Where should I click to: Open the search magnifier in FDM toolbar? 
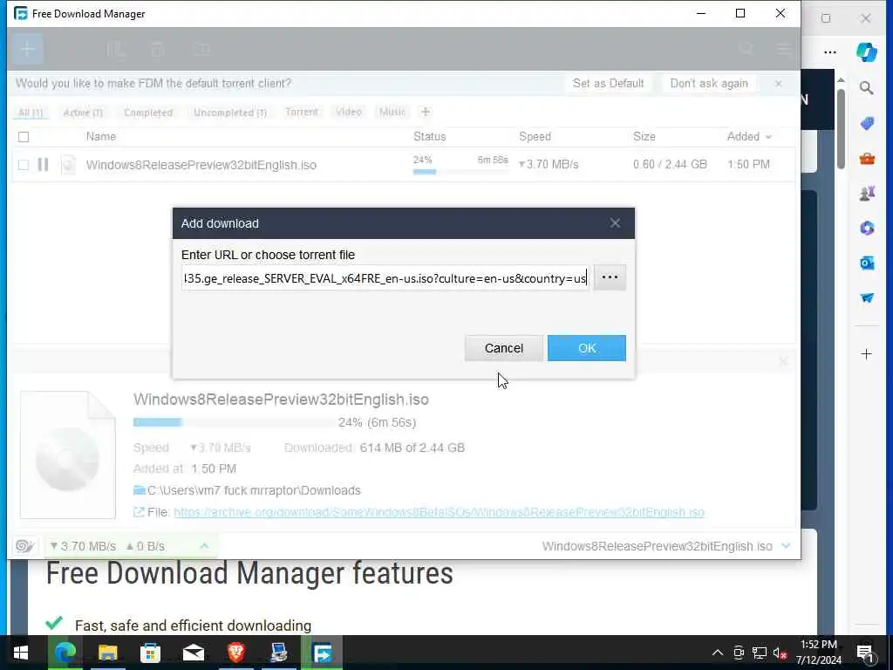tap(746, 50)
